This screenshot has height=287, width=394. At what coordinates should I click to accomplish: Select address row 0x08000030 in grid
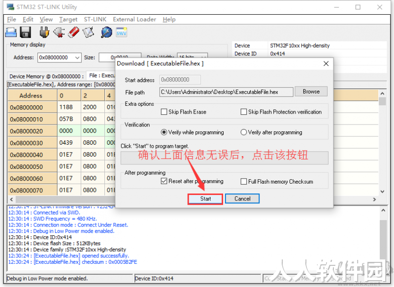point(33,143)
